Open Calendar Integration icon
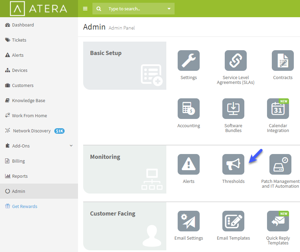This screenshot has height=252, width=300. 278,109
